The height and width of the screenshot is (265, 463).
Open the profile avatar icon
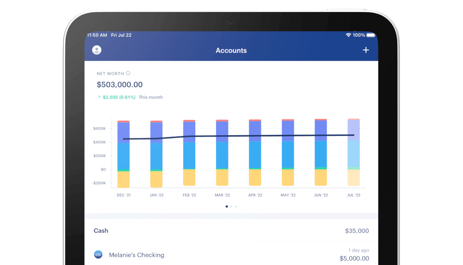(97, 50)
